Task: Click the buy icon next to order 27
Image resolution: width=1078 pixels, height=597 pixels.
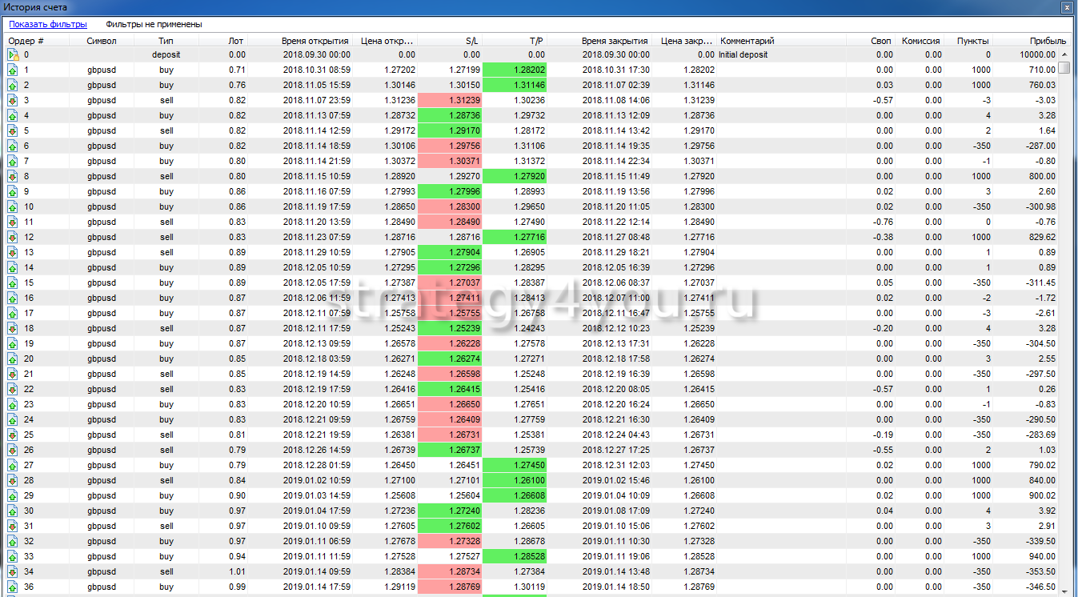Action: pyautogui.click(x=13, y=466)
